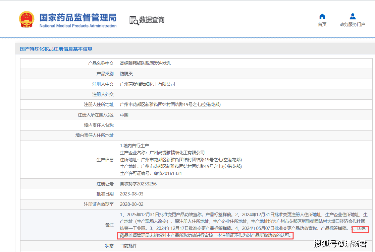Viewport: 375px width, 252px height.
Task: Click the national emblem logo
Action: click(26, 19)
